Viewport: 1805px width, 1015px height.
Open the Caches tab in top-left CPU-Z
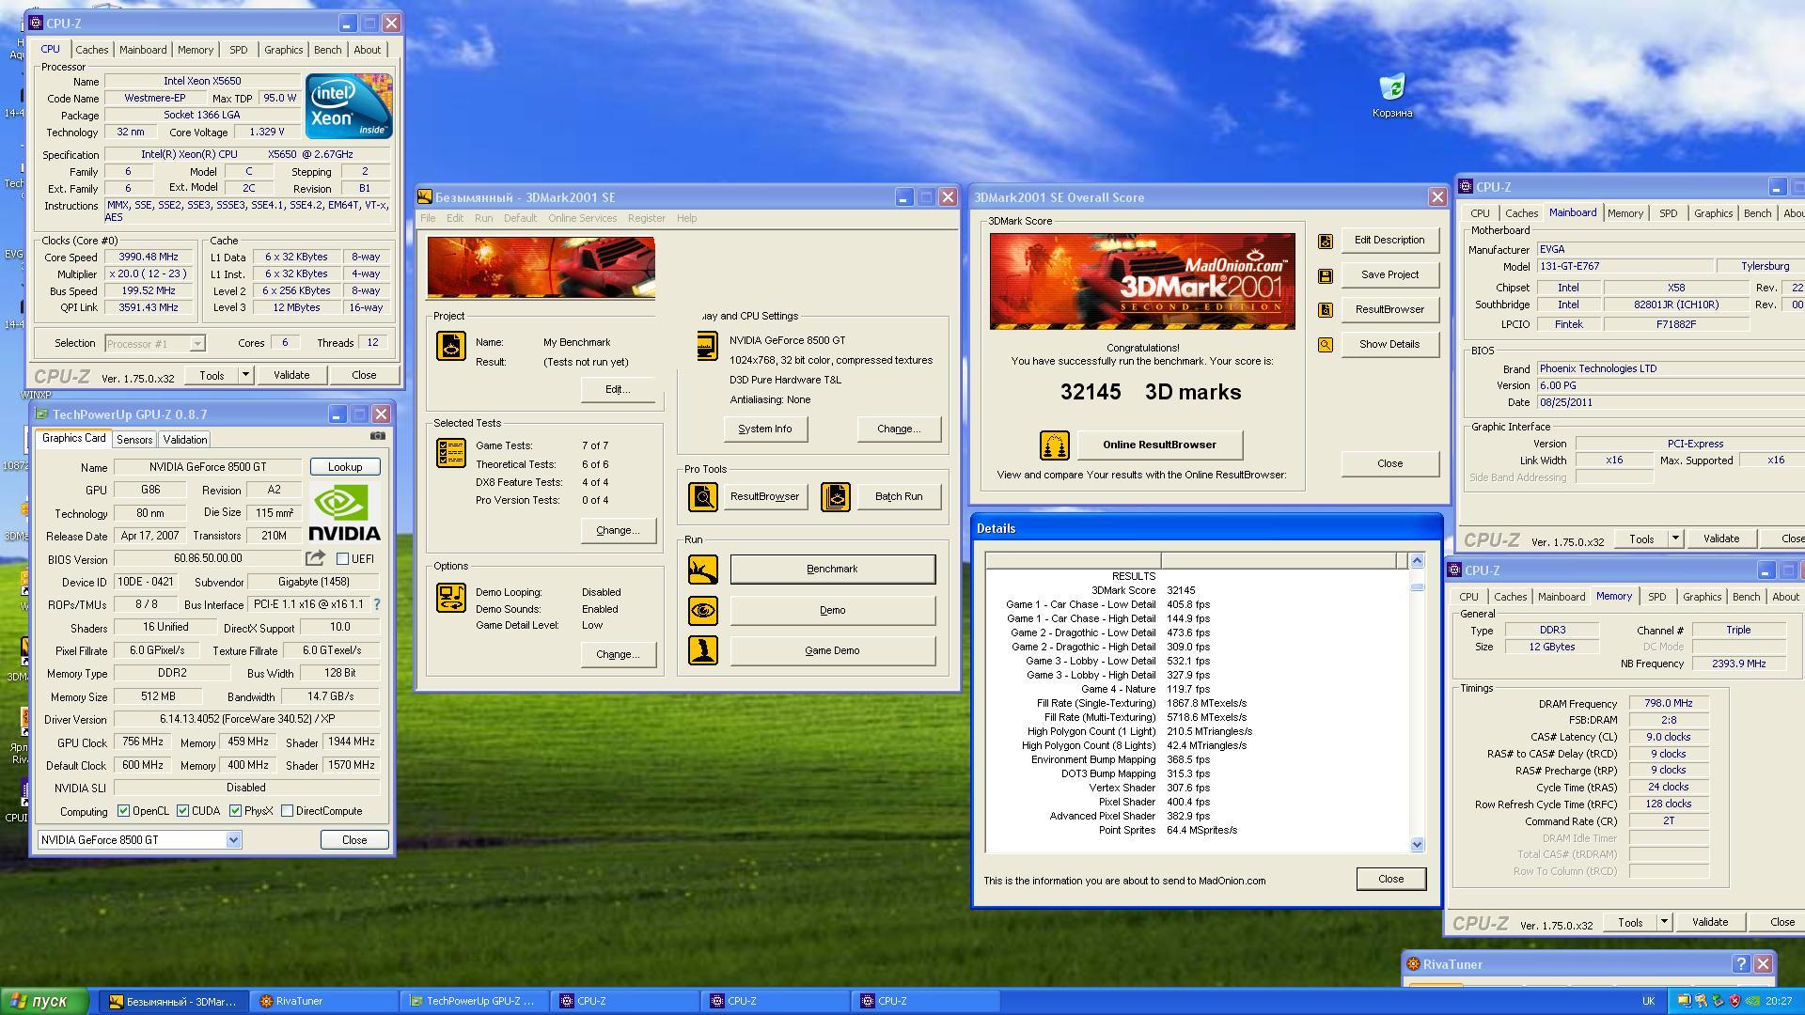coord(92,50)
